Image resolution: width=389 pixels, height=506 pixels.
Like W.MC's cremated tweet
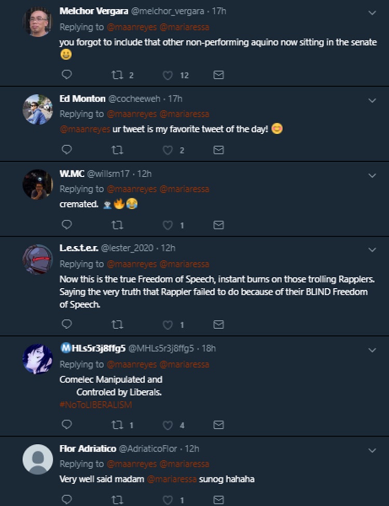pos(168,225)
